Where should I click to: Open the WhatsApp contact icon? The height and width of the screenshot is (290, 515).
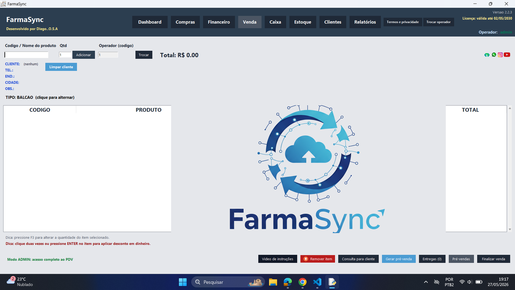[494, 55]
